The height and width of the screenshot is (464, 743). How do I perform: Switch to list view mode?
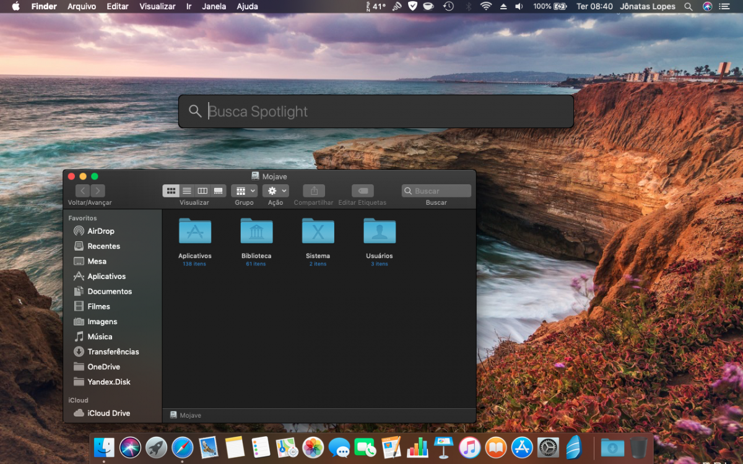tap(186, 191)
